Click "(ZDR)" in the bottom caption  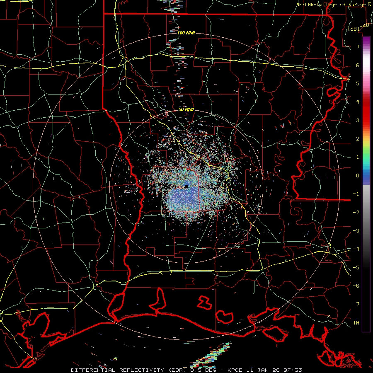pos(177,370)
